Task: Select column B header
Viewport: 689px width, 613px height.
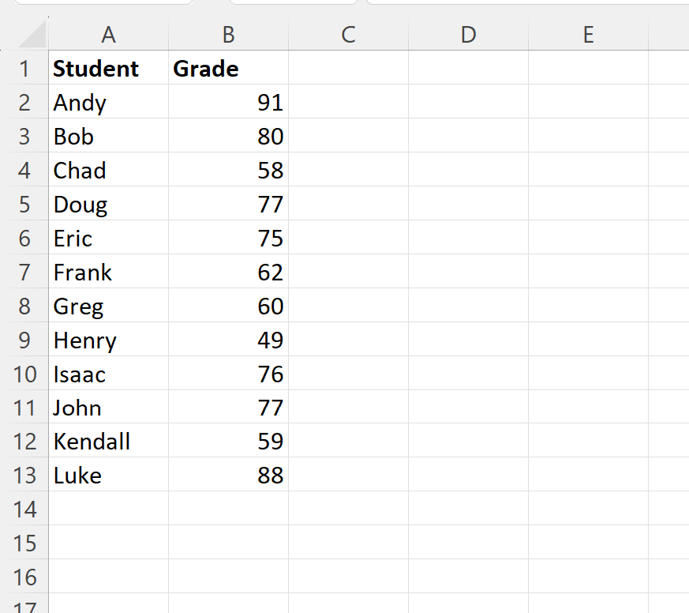Action: pos(228,35)
